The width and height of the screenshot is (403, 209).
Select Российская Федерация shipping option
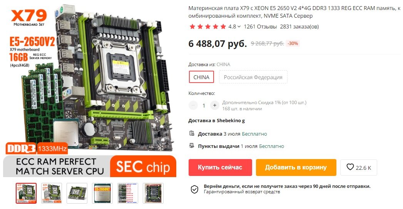tap(253, 77)
